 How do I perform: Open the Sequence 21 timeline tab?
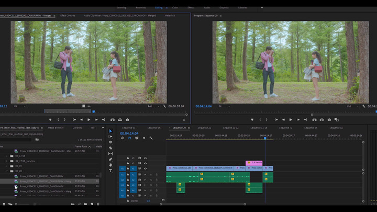click(x=204, y=128)
